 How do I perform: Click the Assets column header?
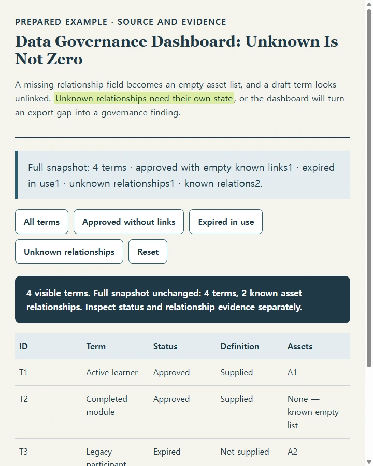point(317,346)
